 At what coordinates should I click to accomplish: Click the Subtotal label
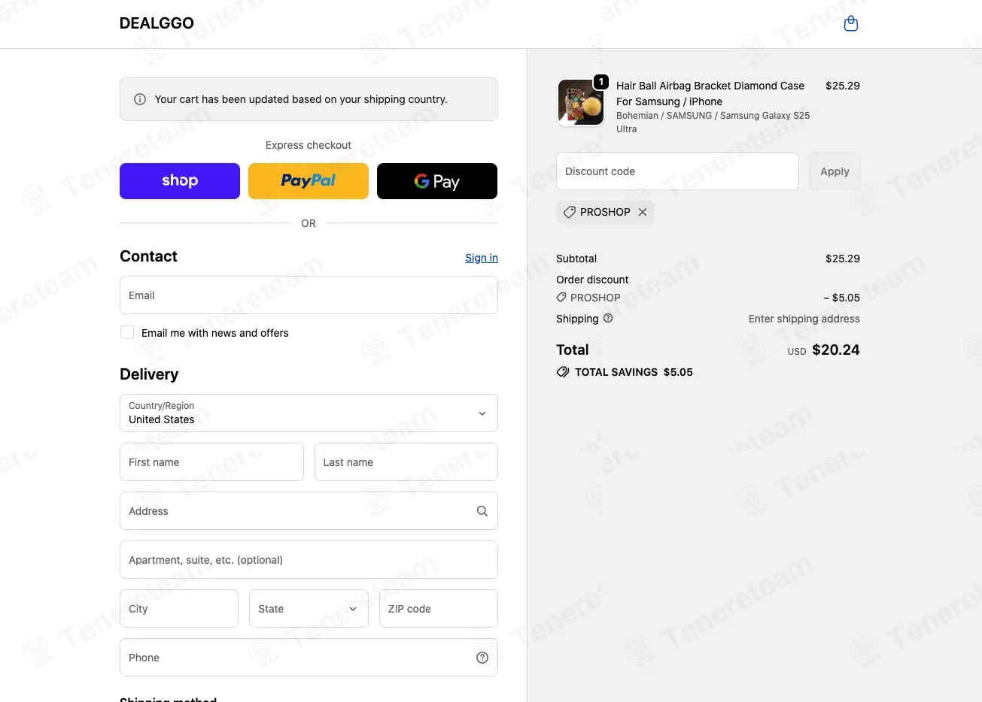tap(576, 259)
